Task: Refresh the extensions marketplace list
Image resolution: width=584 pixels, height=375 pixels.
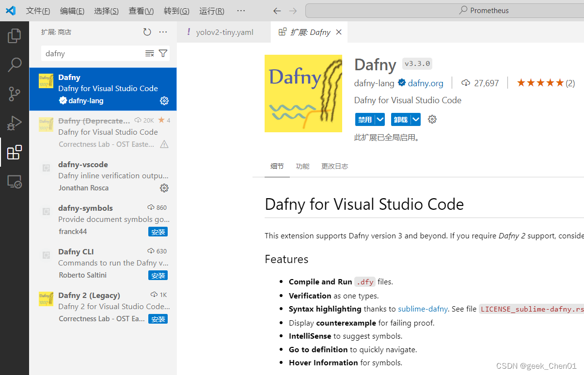Action: [x=147, y=32]
